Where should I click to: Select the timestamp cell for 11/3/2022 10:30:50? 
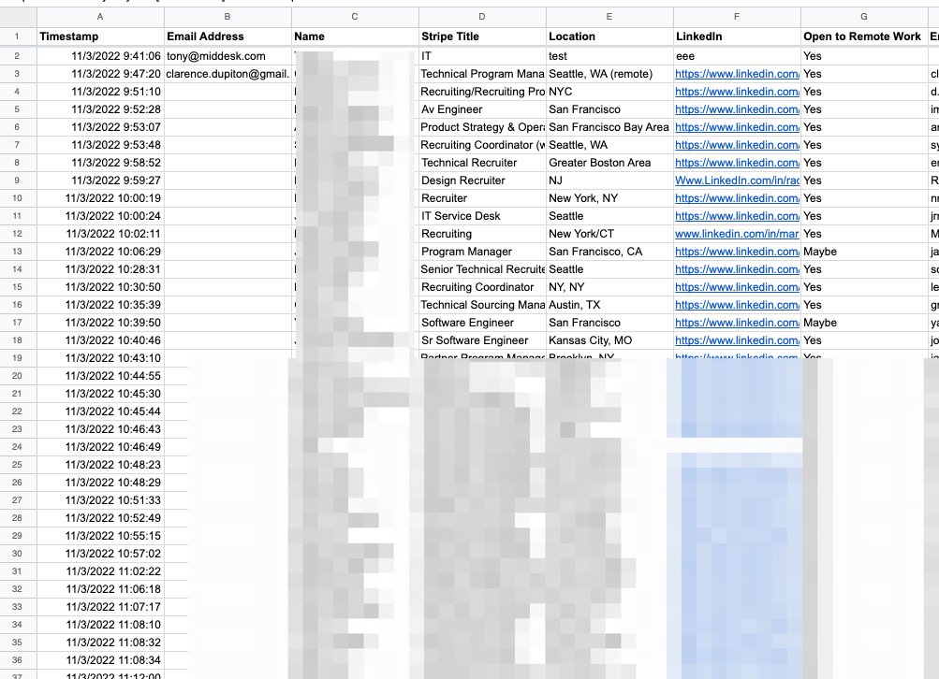click(99, 287)
